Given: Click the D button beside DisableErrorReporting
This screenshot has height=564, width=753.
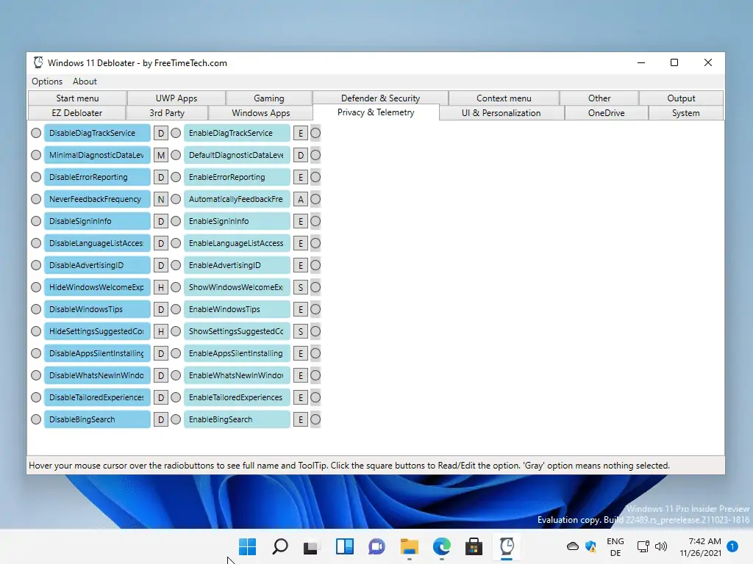Looking at the screenshot, I should point(161,178).
